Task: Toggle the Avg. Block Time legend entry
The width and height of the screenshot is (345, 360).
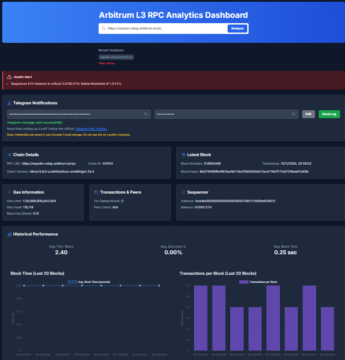Action: 89,282
